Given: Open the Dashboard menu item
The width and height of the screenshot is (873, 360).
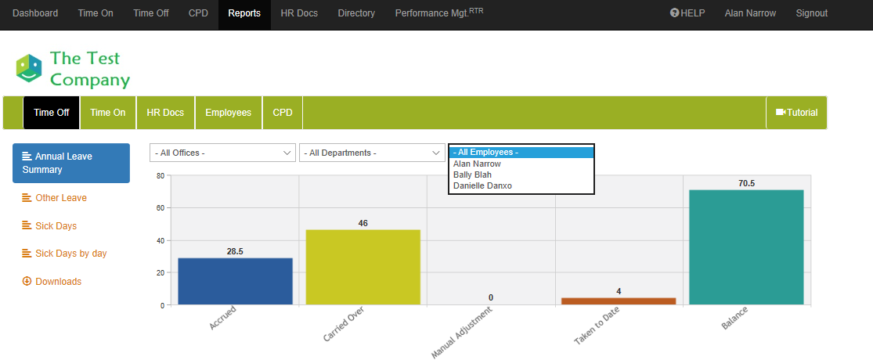Looking at the screenshot, I should (35, 13).
